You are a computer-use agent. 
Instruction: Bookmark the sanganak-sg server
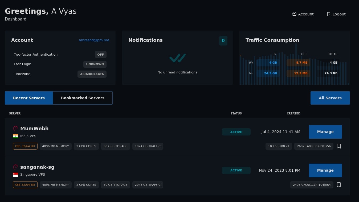339,185
